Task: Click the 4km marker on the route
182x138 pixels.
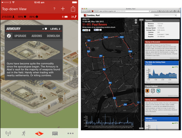Action: [x=115, y=98]
